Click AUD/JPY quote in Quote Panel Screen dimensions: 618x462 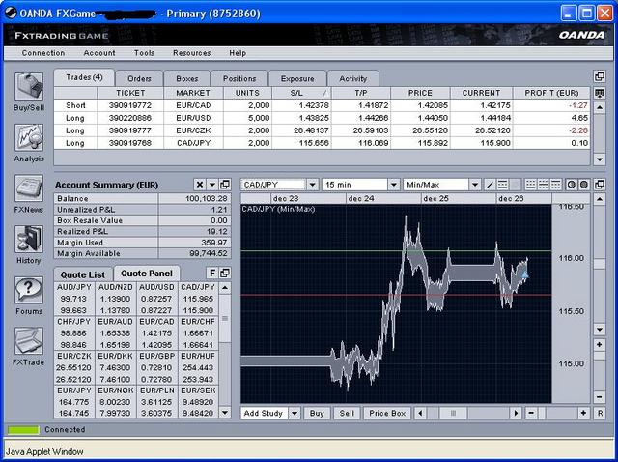click(74, 299)
